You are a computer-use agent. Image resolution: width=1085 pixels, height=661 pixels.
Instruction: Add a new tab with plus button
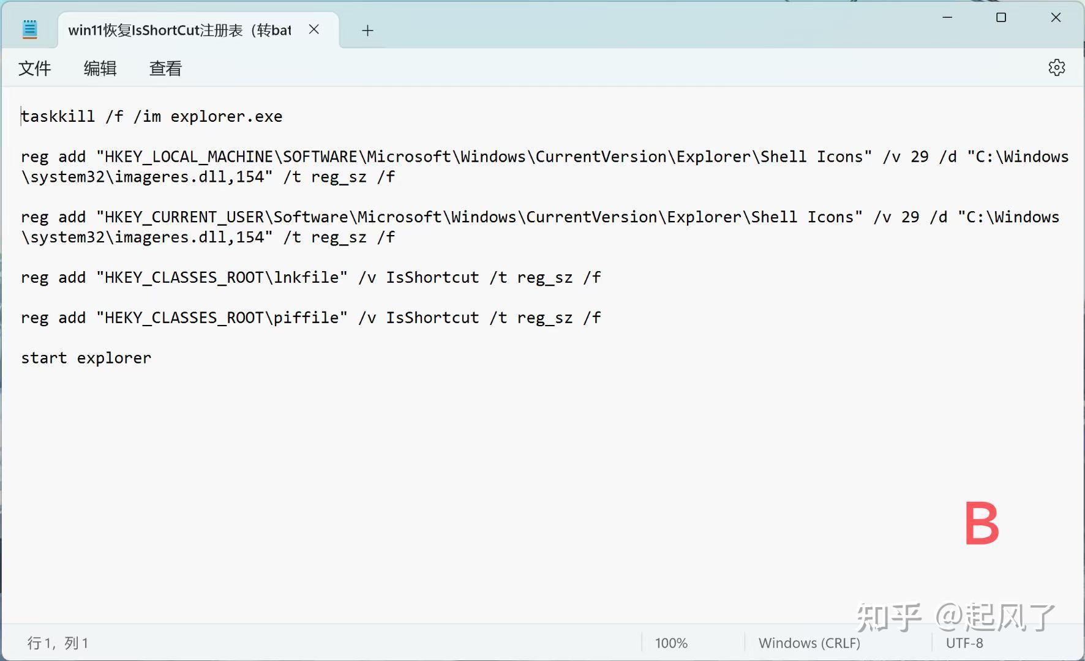(367, 30)
